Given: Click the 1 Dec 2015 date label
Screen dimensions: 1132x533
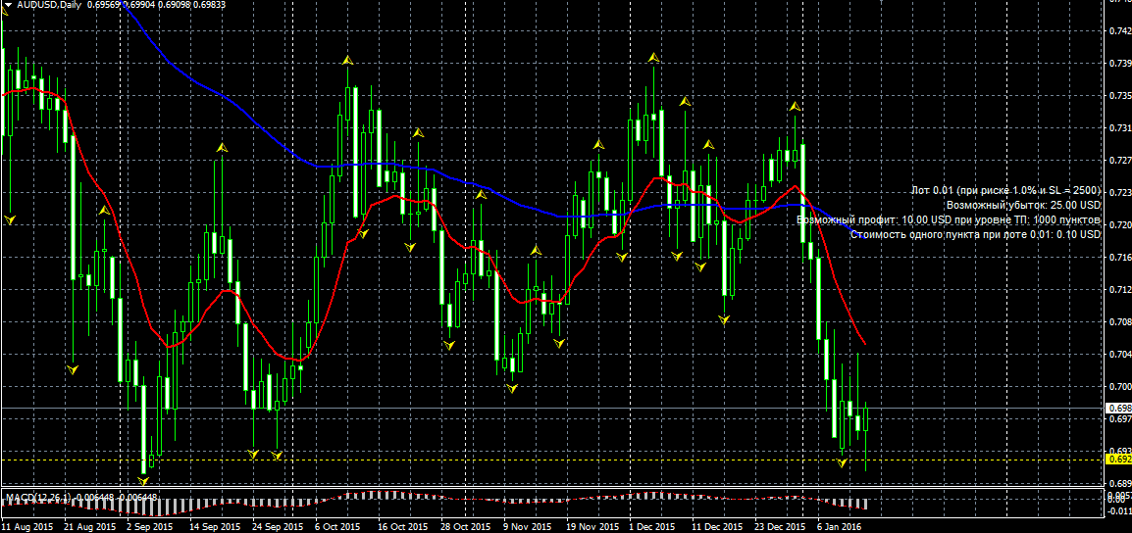Looking at the screenshot, I should tap(652, 527).
